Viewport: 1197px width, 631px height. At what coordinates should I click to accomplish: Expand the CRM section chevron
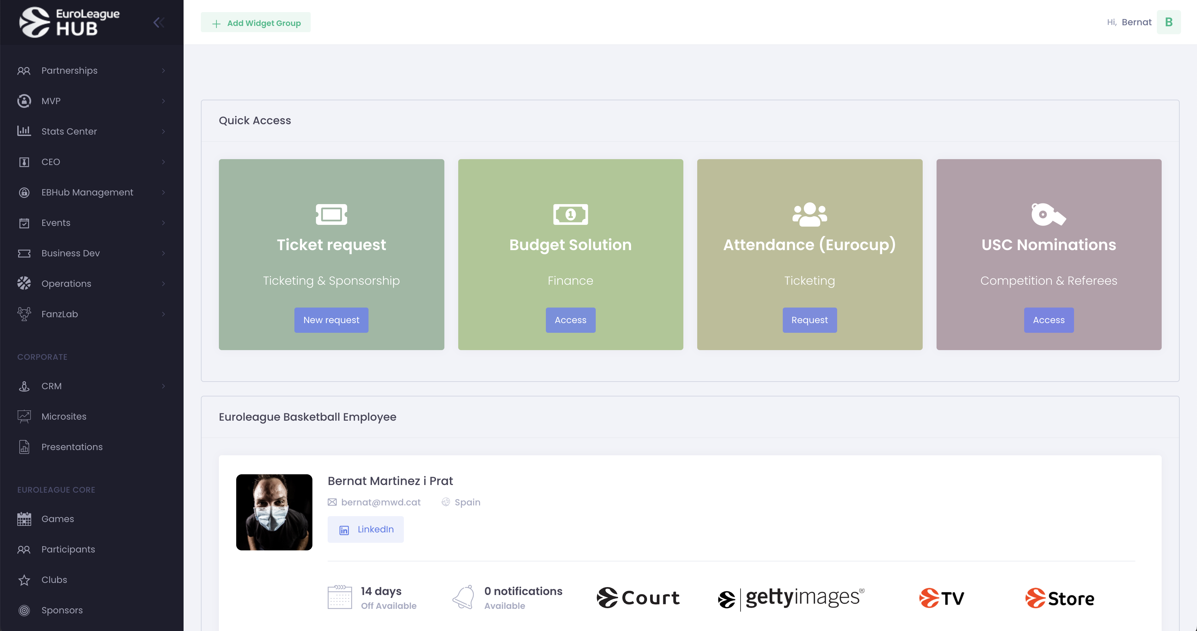coord(163,386)
